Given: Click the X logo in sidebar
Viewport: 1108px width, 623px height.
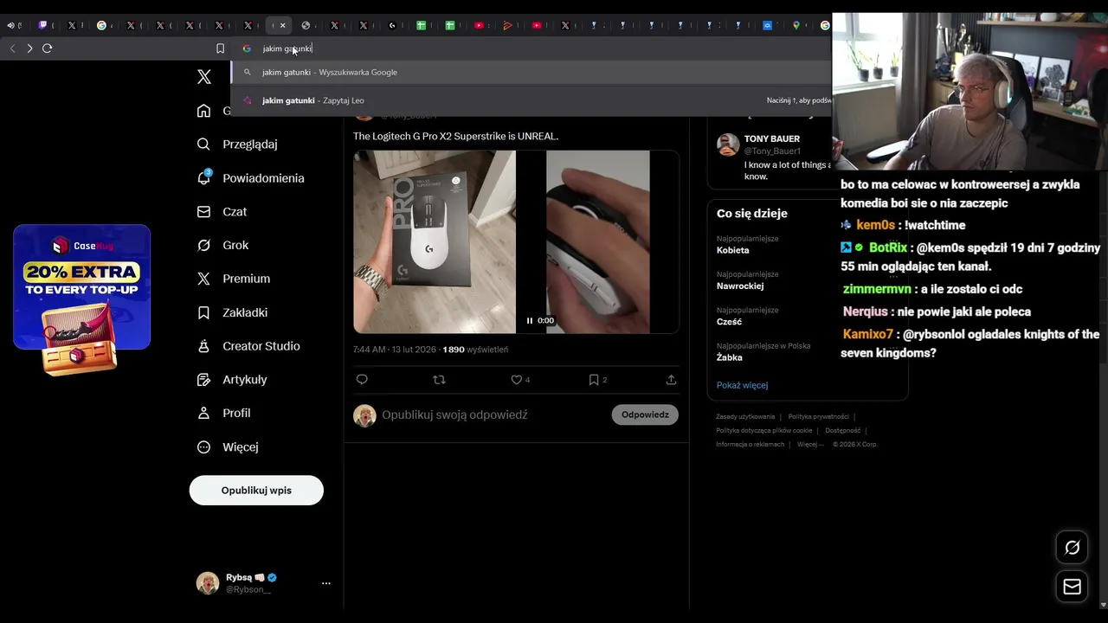Looking at the screenshot, I should click(204, 77).
